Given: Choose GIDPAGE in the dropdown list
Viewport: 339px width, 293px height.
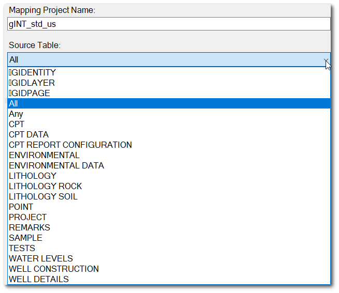Looking at the screenshot, I should click(169, 93).
